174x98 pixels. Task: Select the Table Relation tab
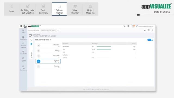[x=75, y=9]
